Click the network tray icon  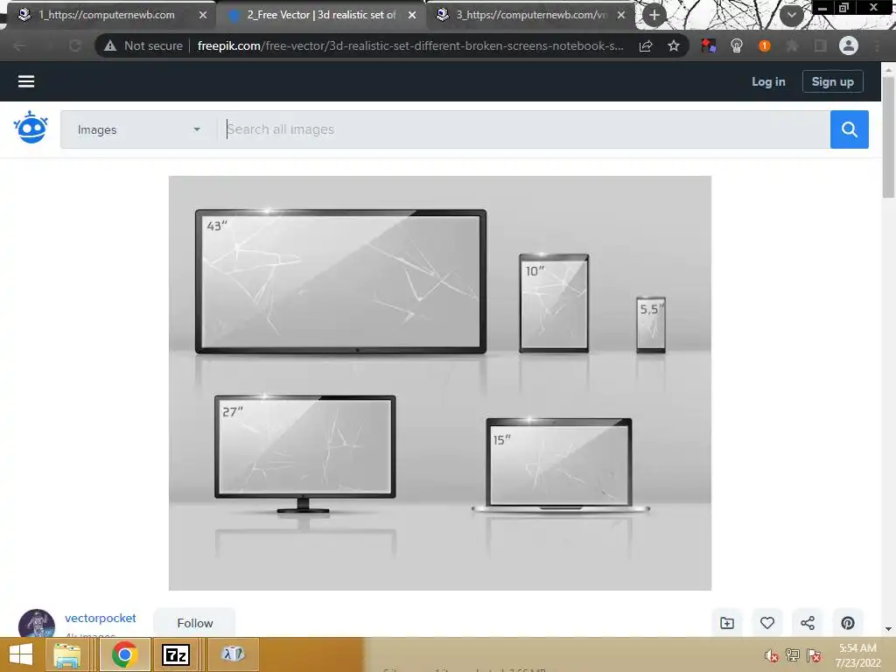793,655
